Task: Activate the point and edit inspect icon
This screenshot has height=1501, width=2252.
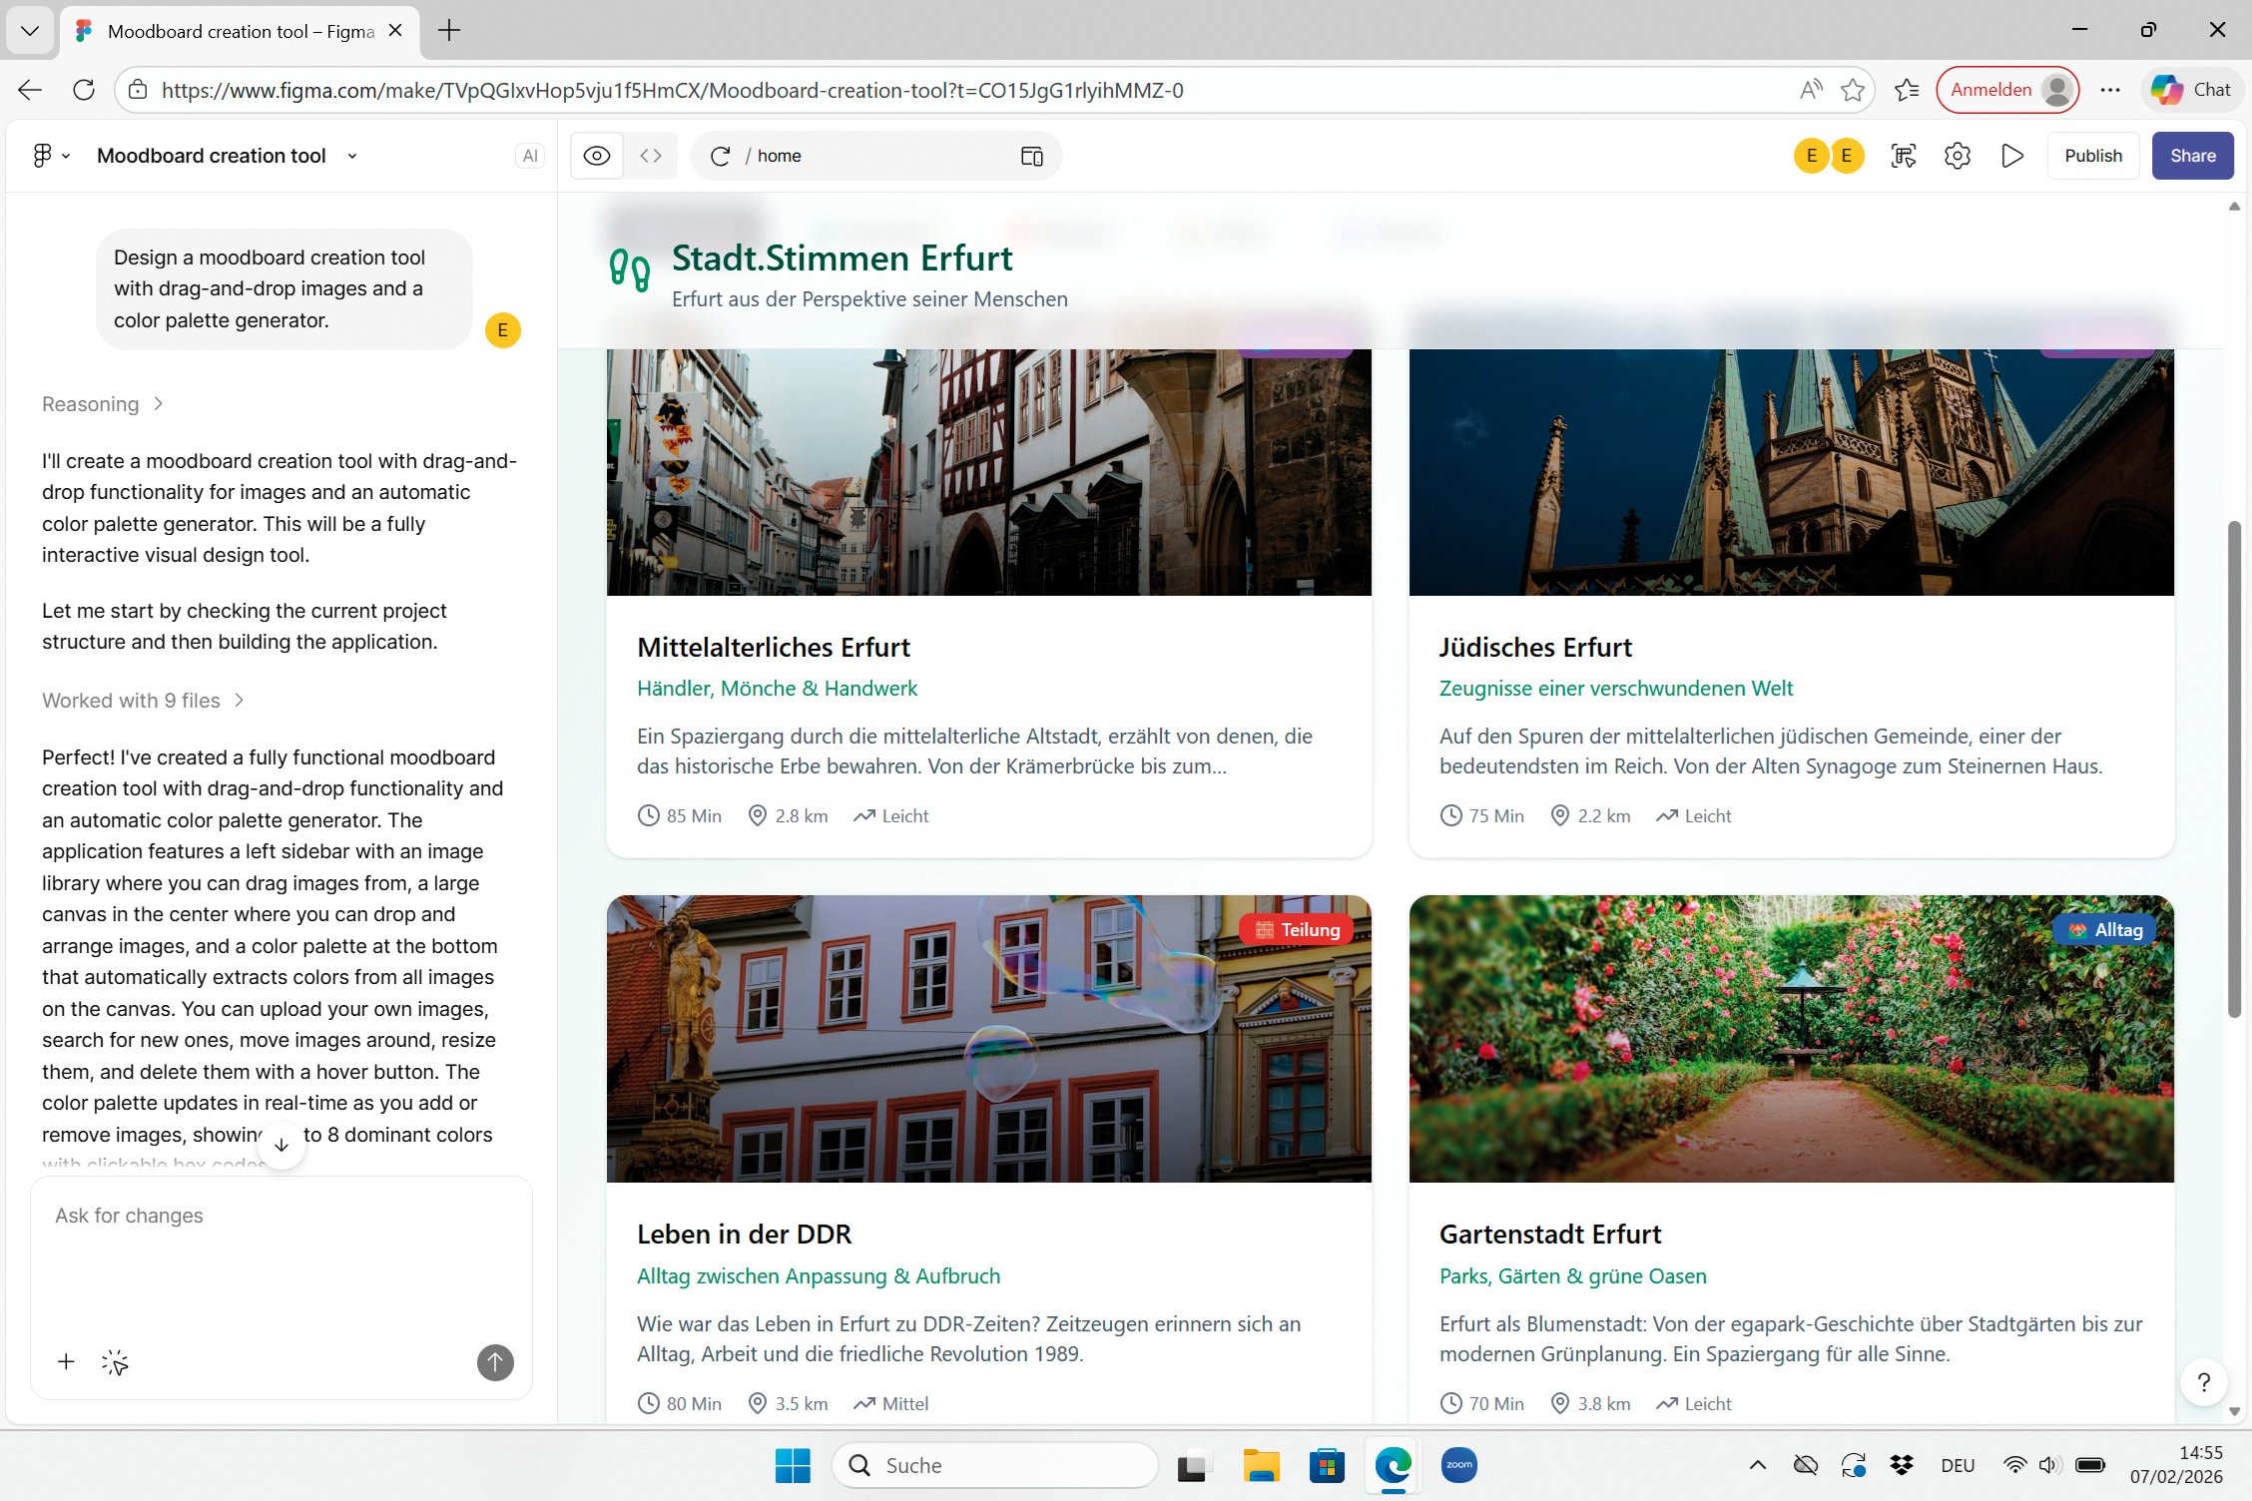Action: click(1904, 156)
